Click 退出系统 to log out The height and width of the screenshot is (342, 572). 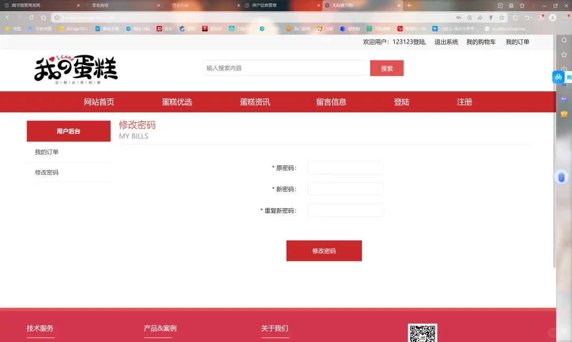tap(446, 41)
